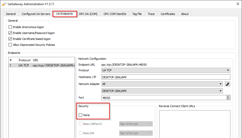242x138 pixels.
Task: Open Basic256 Sign & Encrypt dropdown
Action: point(136,133)
